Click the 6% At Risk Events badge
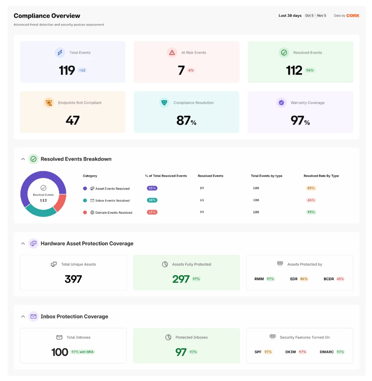 pyautogui.click(x=191, y=70)
